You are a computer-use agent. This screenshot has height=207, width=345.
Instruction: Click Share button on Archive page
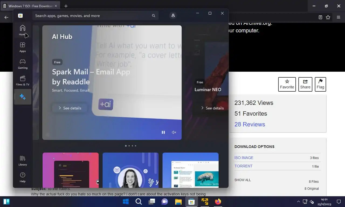(x=305, y=84)
